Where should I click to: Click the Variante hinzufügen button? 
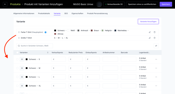[x=148, y=21]
